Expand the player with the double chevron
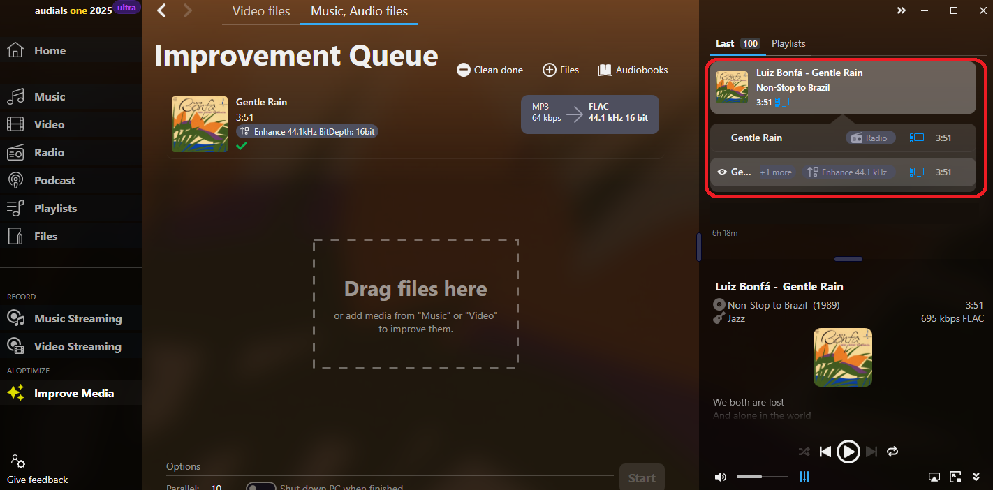The image size is (993, 490). 976,477
